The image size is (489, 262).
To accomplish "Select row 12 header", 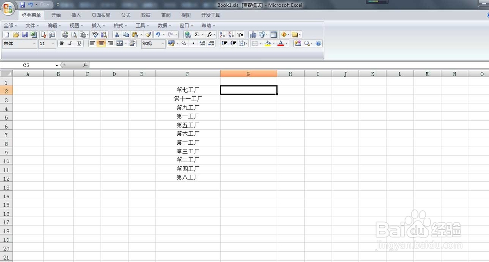I will tap(6, 178).
